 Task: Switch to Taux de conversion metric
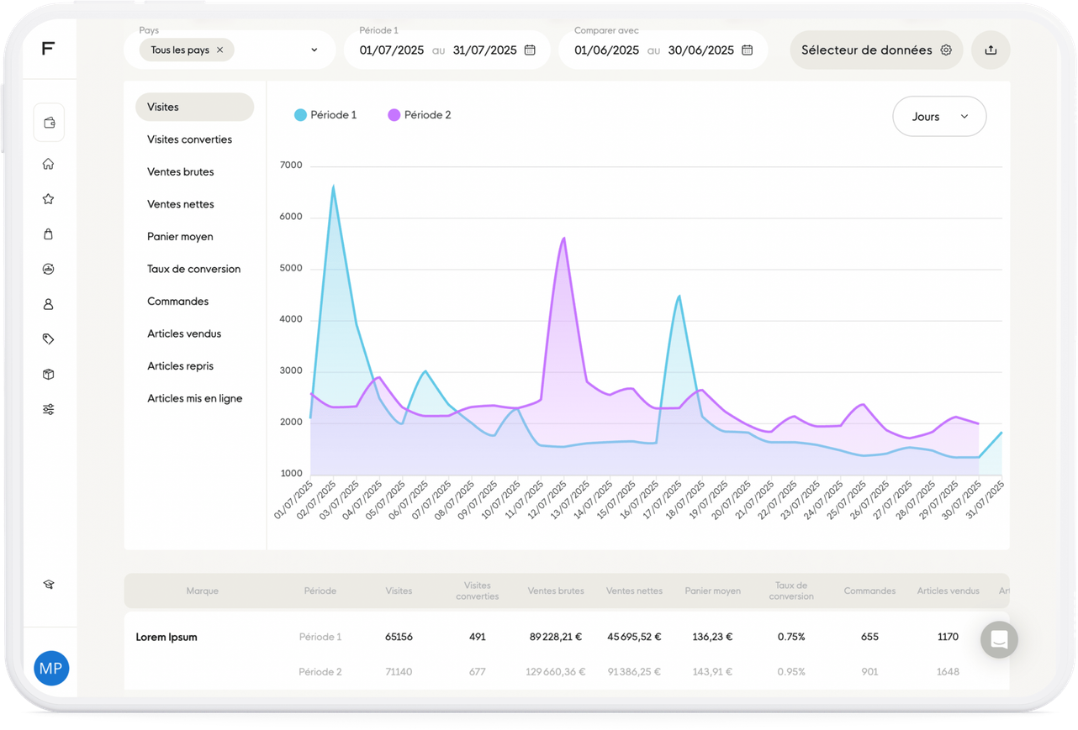click(193, 269)
